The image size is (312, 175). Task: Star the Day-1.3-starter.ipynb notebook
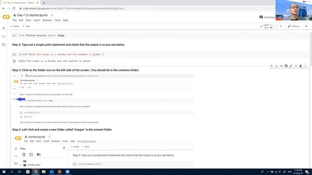pos(52,15)
